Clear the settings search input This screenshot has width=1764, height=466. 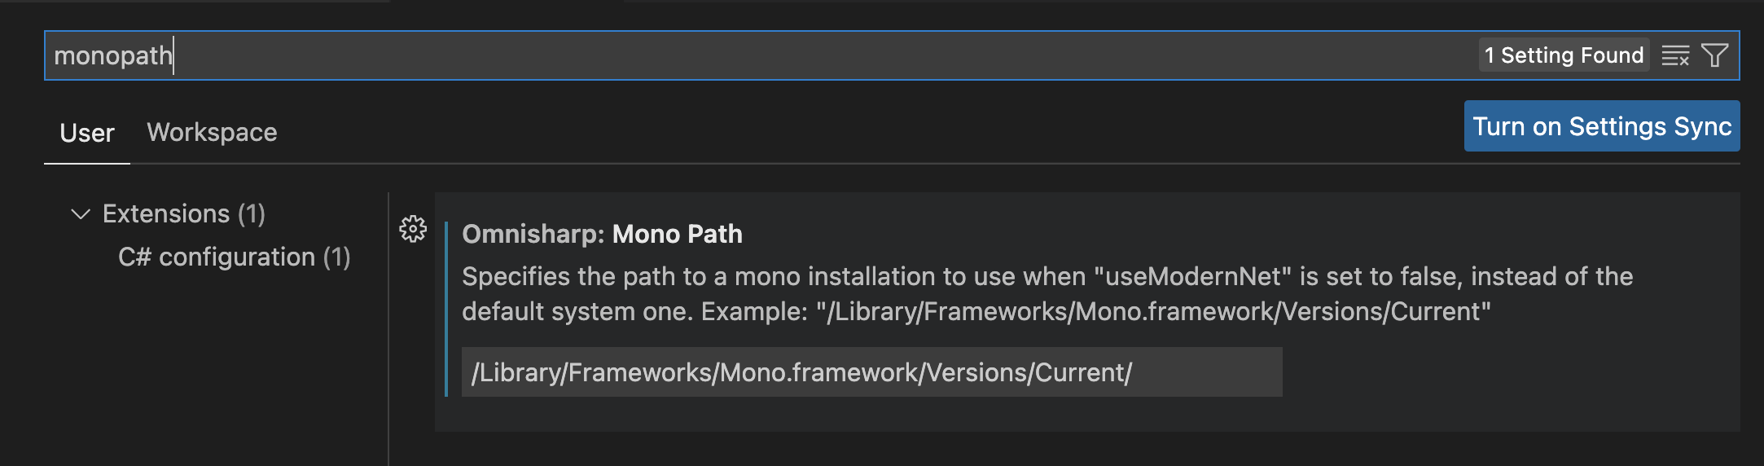pyautogui.click(x=1675, y=55)
